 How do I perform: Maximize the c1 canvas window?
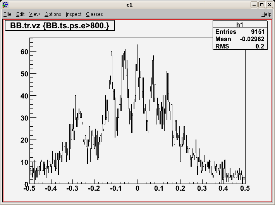point(262,5)
